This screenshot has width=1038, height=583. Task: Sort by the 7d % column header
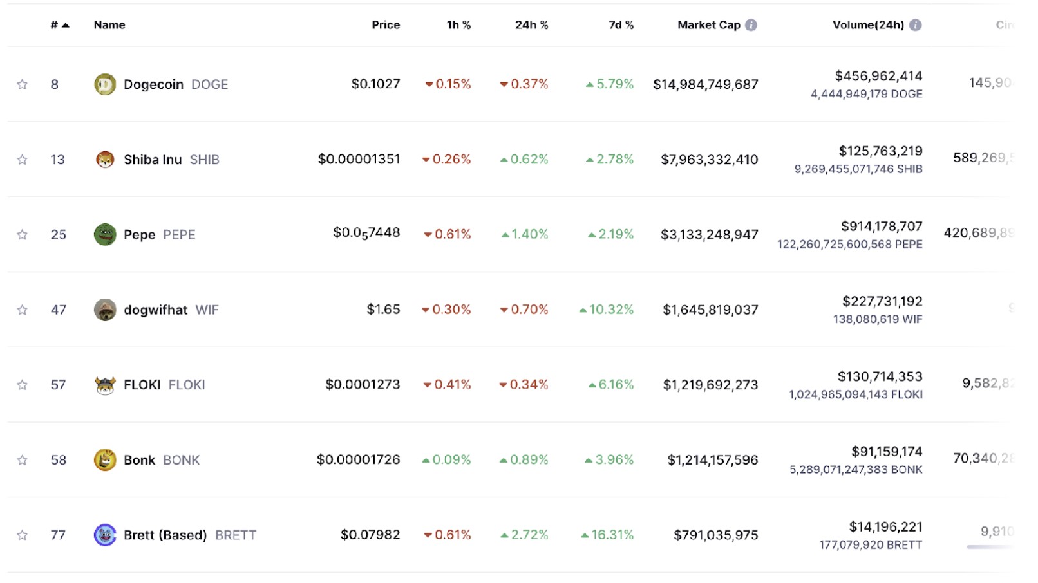[621, 25]
